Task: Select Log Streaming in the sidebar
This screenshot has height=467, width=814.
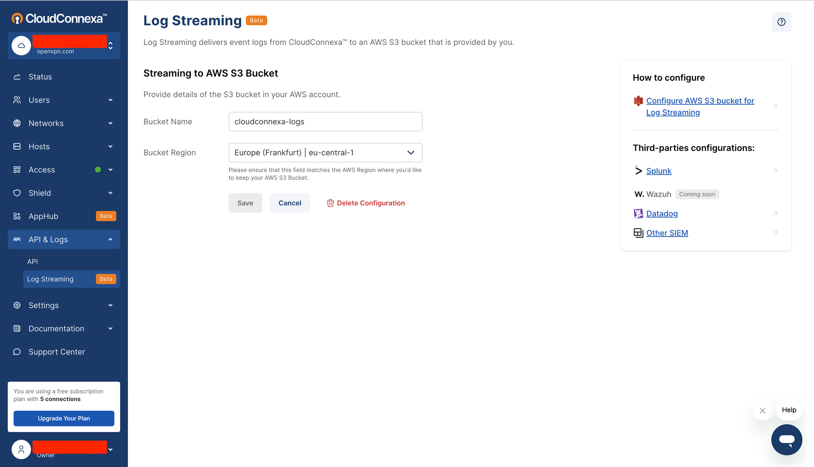Action: click(50, 279)
